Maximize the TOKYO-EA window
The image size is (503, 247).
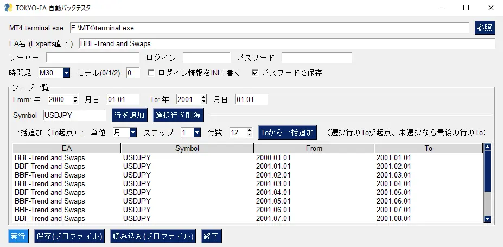(466, 8)
